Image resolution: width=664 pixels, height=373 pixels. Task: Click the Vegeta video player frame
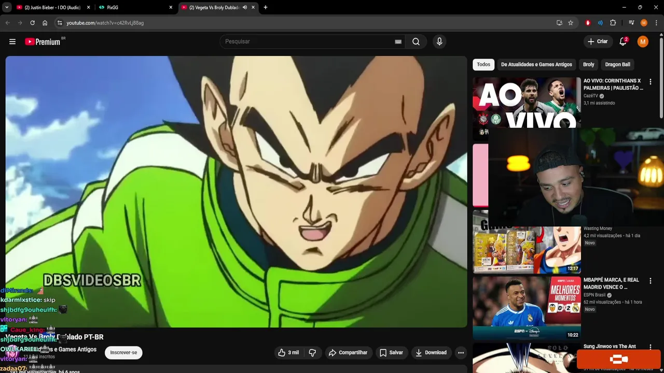[x=236, y=192]
